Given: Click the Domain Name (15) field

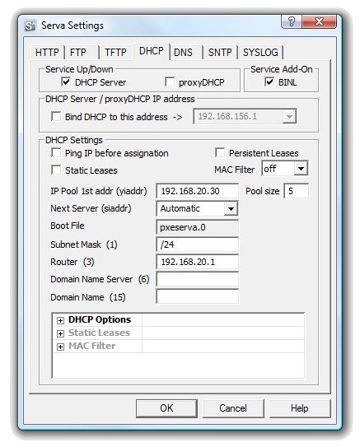Looking at the screenshot, I should click(x=197, y=296).
